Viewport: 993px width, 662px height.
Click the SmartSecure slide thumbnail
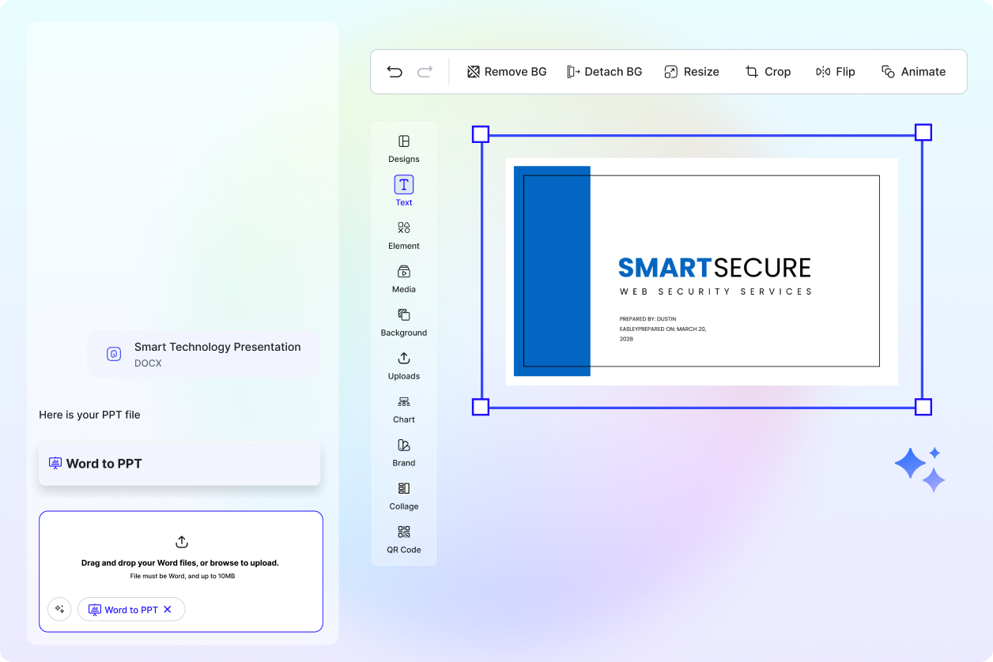point(702,271)
